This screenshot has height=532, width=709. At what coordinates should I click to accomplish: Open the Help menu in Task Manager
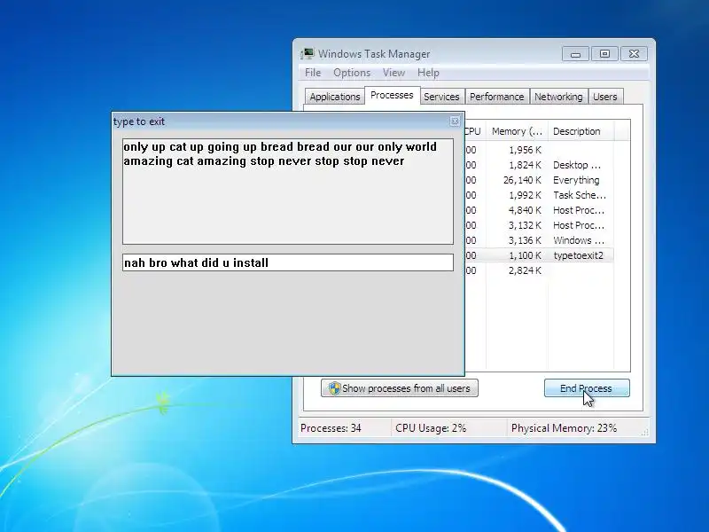pyautogui.click(x=428, y=73)
